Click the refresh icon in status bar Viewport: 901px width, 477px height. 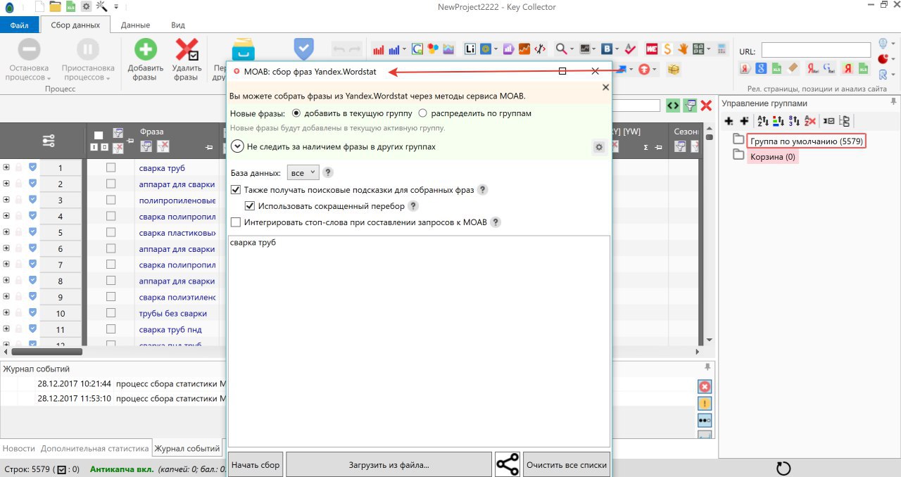[x=783, y=469]
